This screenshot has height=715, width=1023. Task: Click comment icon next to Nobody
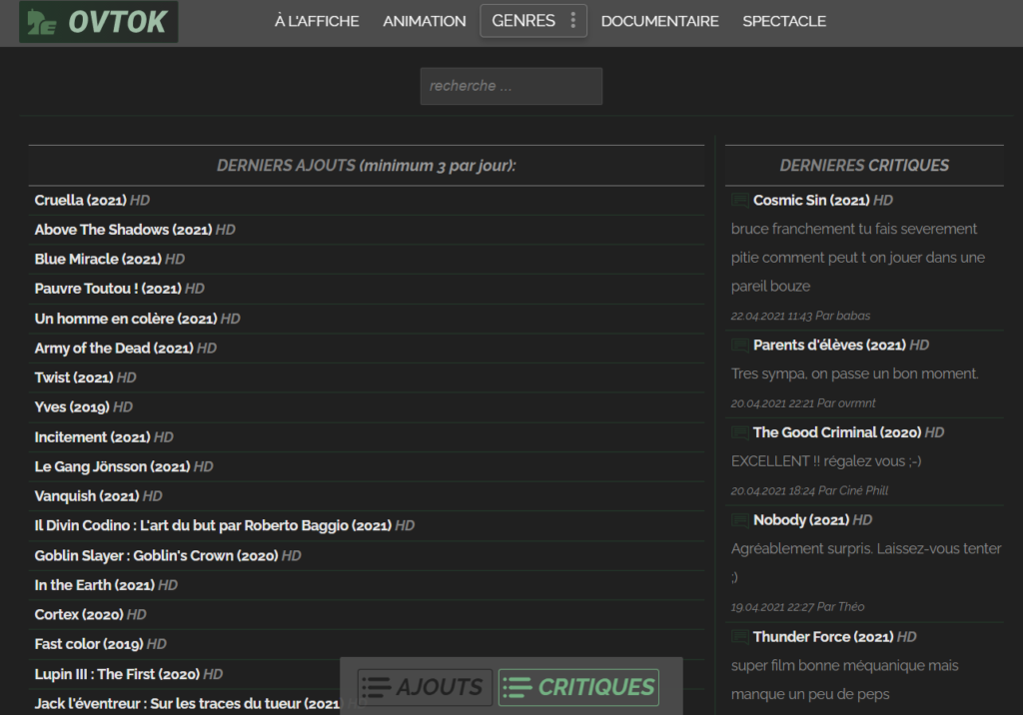click(740, 520)
